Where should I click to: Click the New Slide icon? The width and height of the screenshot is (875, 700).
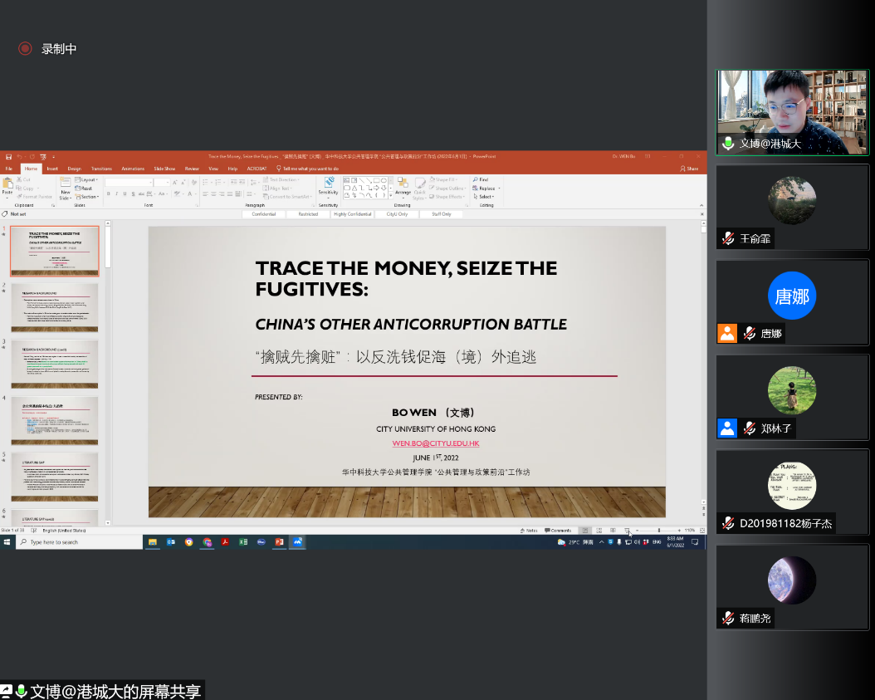coord(65,186)
